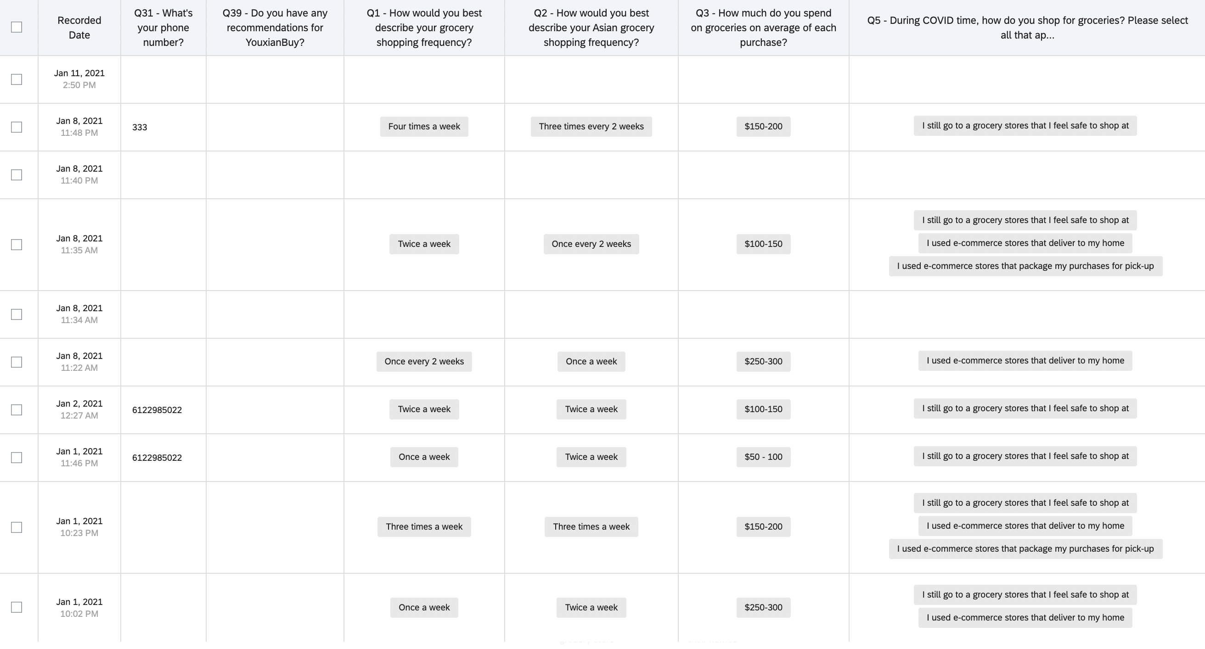
Task: Select the Jan 1, 10:23 PM row checkbox
Action: click(17, 527)
